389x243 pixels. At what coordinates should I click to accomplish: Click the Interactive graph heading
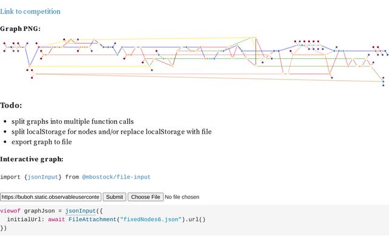(x=32, y=159)
